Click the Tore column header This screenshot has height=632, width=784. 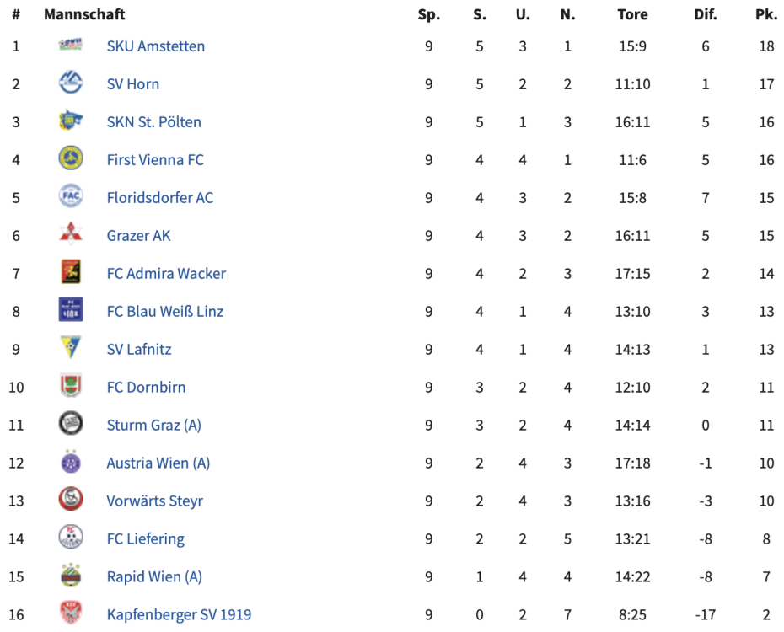[632, 14]
